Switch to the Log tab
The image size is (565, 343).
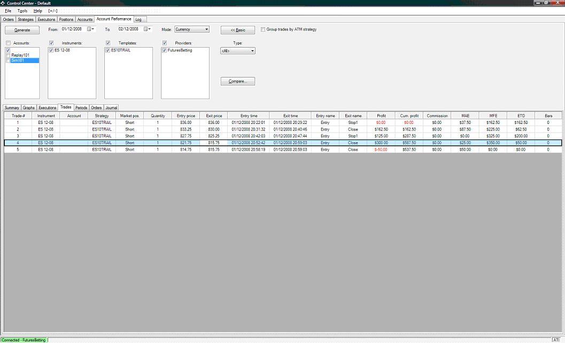point(139,19)
